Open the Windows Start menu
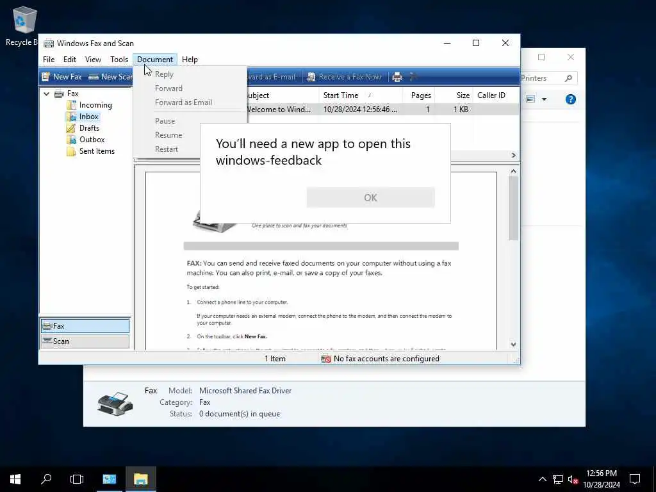 [15, 479]
